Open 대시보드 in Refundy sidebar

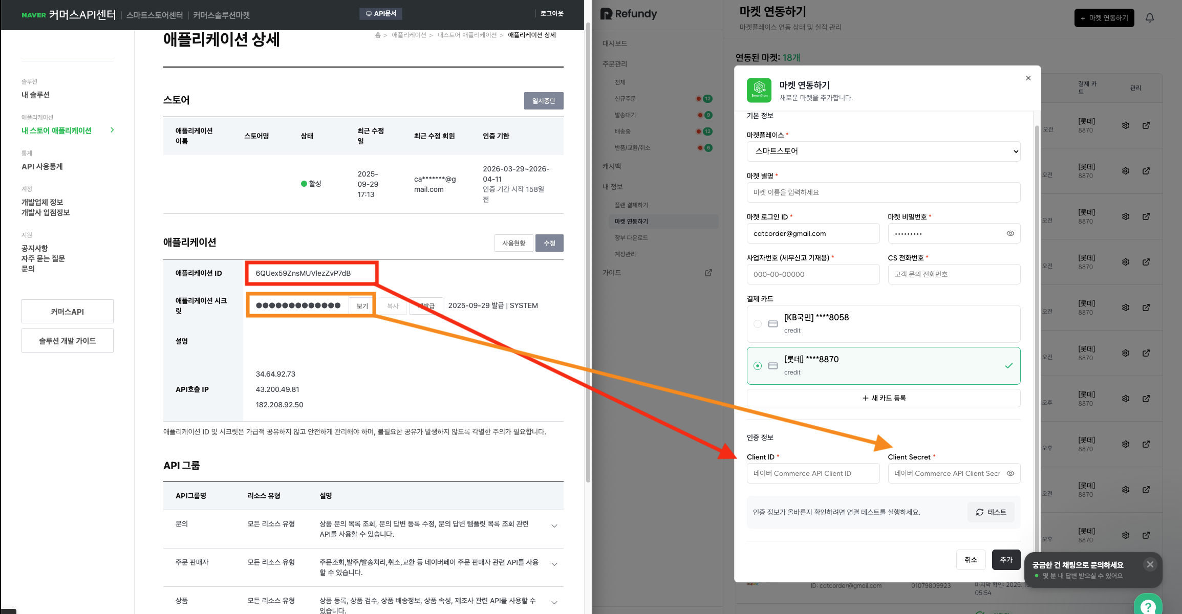pos(615,43)
